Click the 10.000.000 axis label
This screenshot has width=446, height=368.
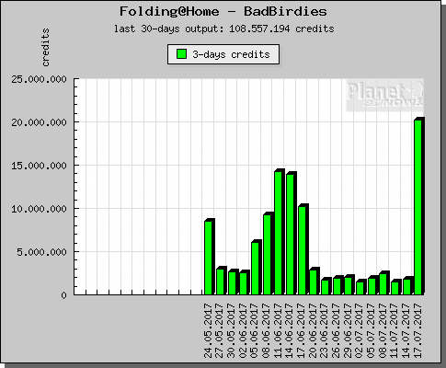[x=39, y=209]
